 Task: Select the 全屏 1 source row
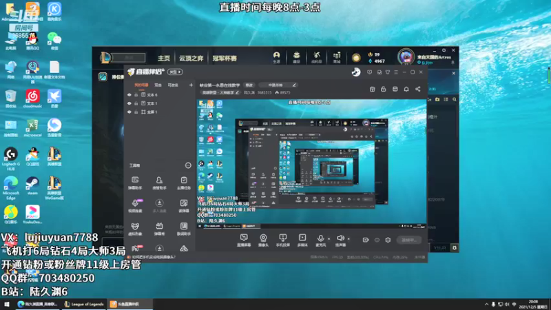click(160, 112)
